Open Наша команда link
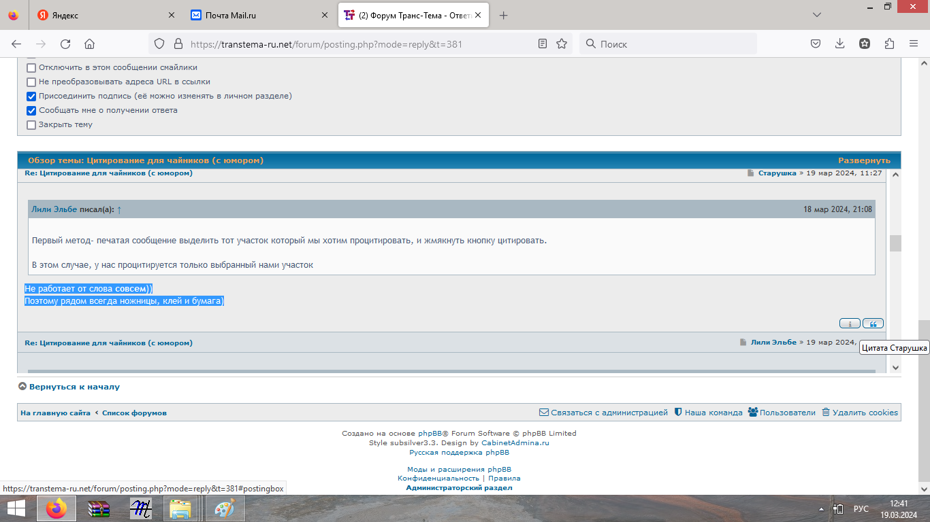Viewport: 930px width, 522px height. click(708, 413)
